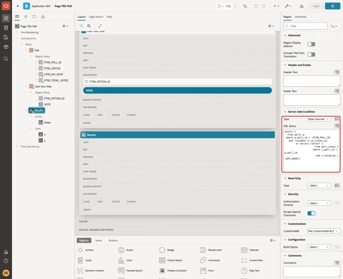
Task: Open Team Development sidebar icon
Action: click(6, 38)
